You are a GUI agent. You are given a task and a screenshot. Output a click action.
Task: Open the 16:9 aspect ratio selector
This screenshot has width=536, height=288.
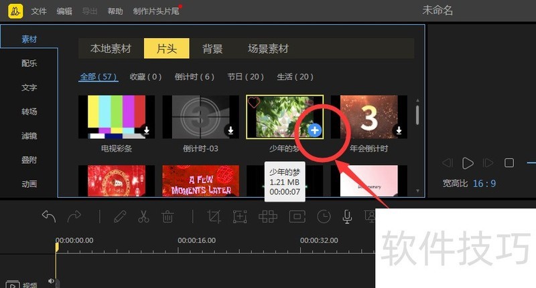point(484,182)
